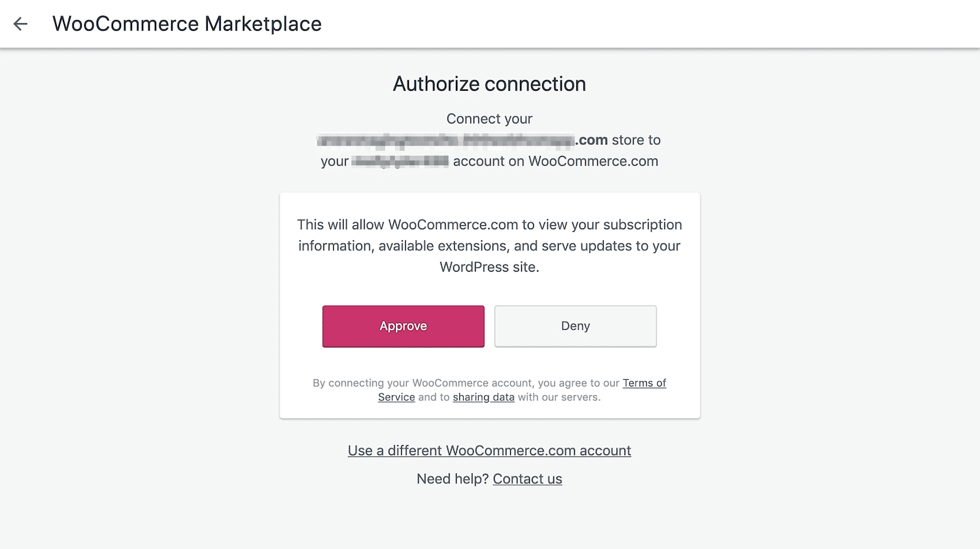
Task: Click the WooCommerce Marketplace heading
Action: click(188, 24)
